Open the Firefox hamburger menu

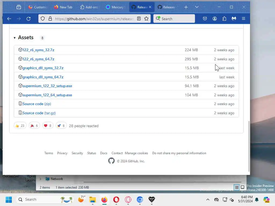click(243, 19)
